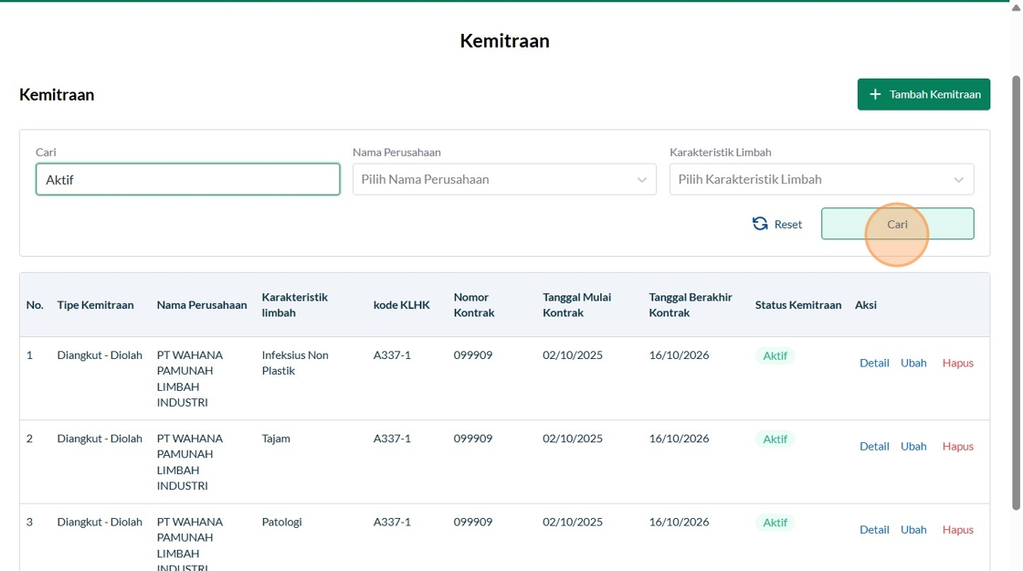The image size is (1023, 571).
Task: Click Ubah for the Tajam row
Action: (913, 446)
